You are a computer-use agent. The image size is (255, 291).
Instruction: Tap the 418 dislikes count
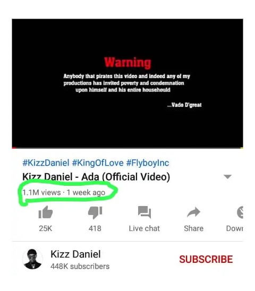coord(95,228)
